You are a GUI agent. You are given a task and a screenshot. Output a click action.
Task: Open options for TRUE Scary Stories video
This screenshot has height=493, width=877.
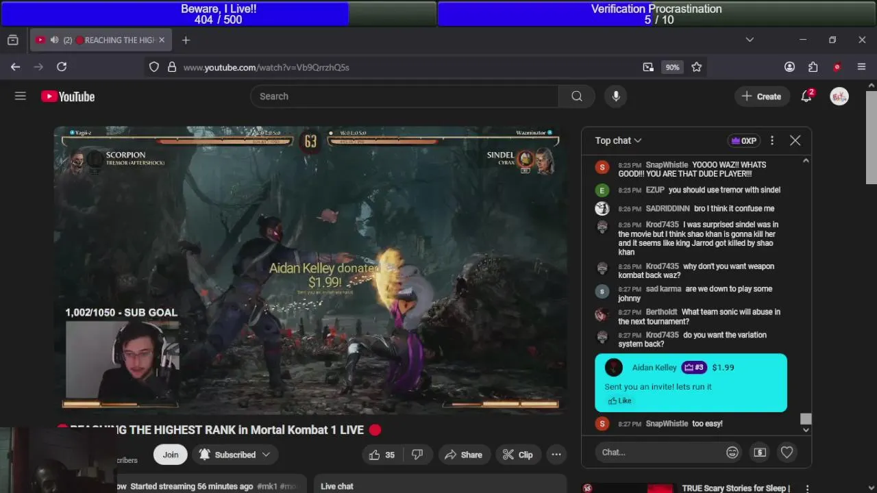click(x=807, y=489)
